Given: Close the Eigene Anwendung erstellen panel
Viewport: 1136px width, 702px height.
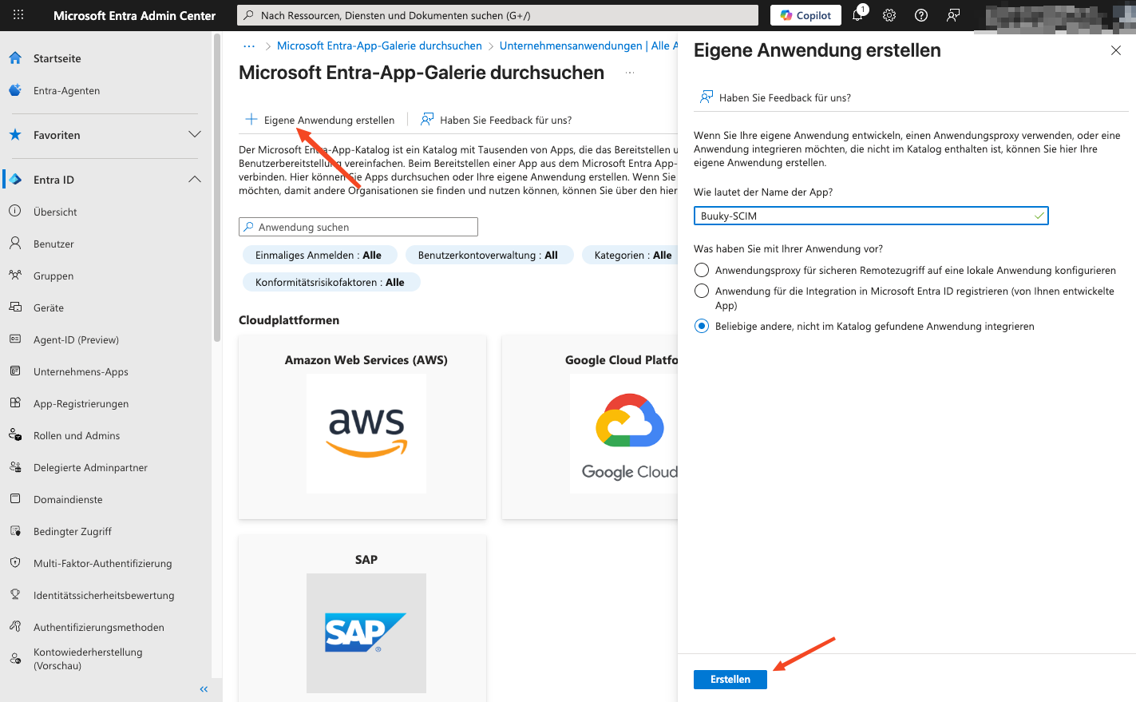Looking at the screenshot, I should pos(1115,50).
